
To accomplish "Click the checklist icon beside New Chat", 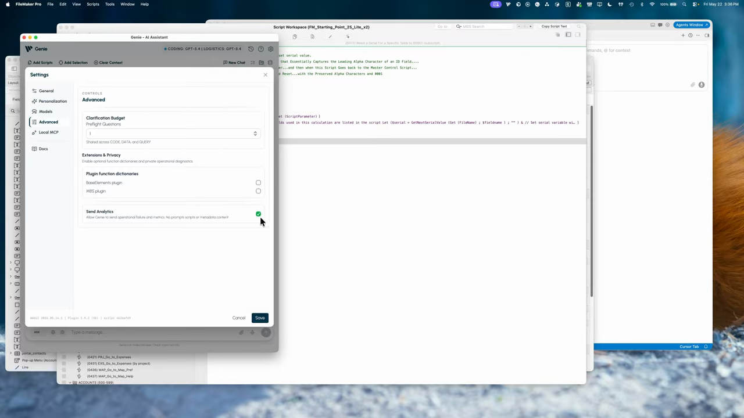I will click(253, 63).
